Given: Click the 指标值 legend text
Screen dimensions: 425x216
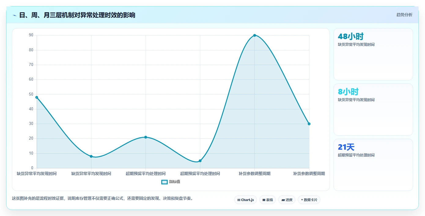Looking at the screenshot, I should (175, 182).
